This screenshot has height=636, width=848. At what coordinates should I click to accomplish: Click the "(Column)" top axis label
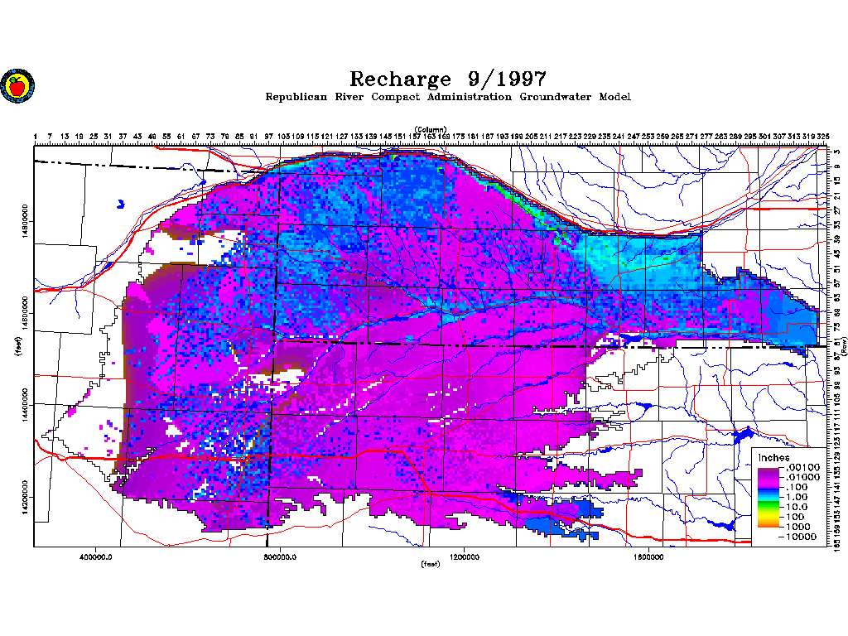click(x=431, y=129)
